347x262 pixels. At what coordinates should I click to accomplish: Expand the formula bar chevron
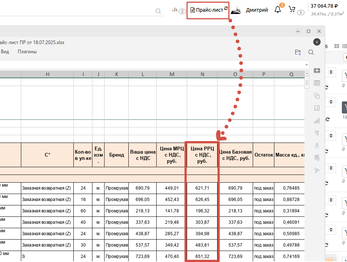pyautogui.click(x=307, y=65)
